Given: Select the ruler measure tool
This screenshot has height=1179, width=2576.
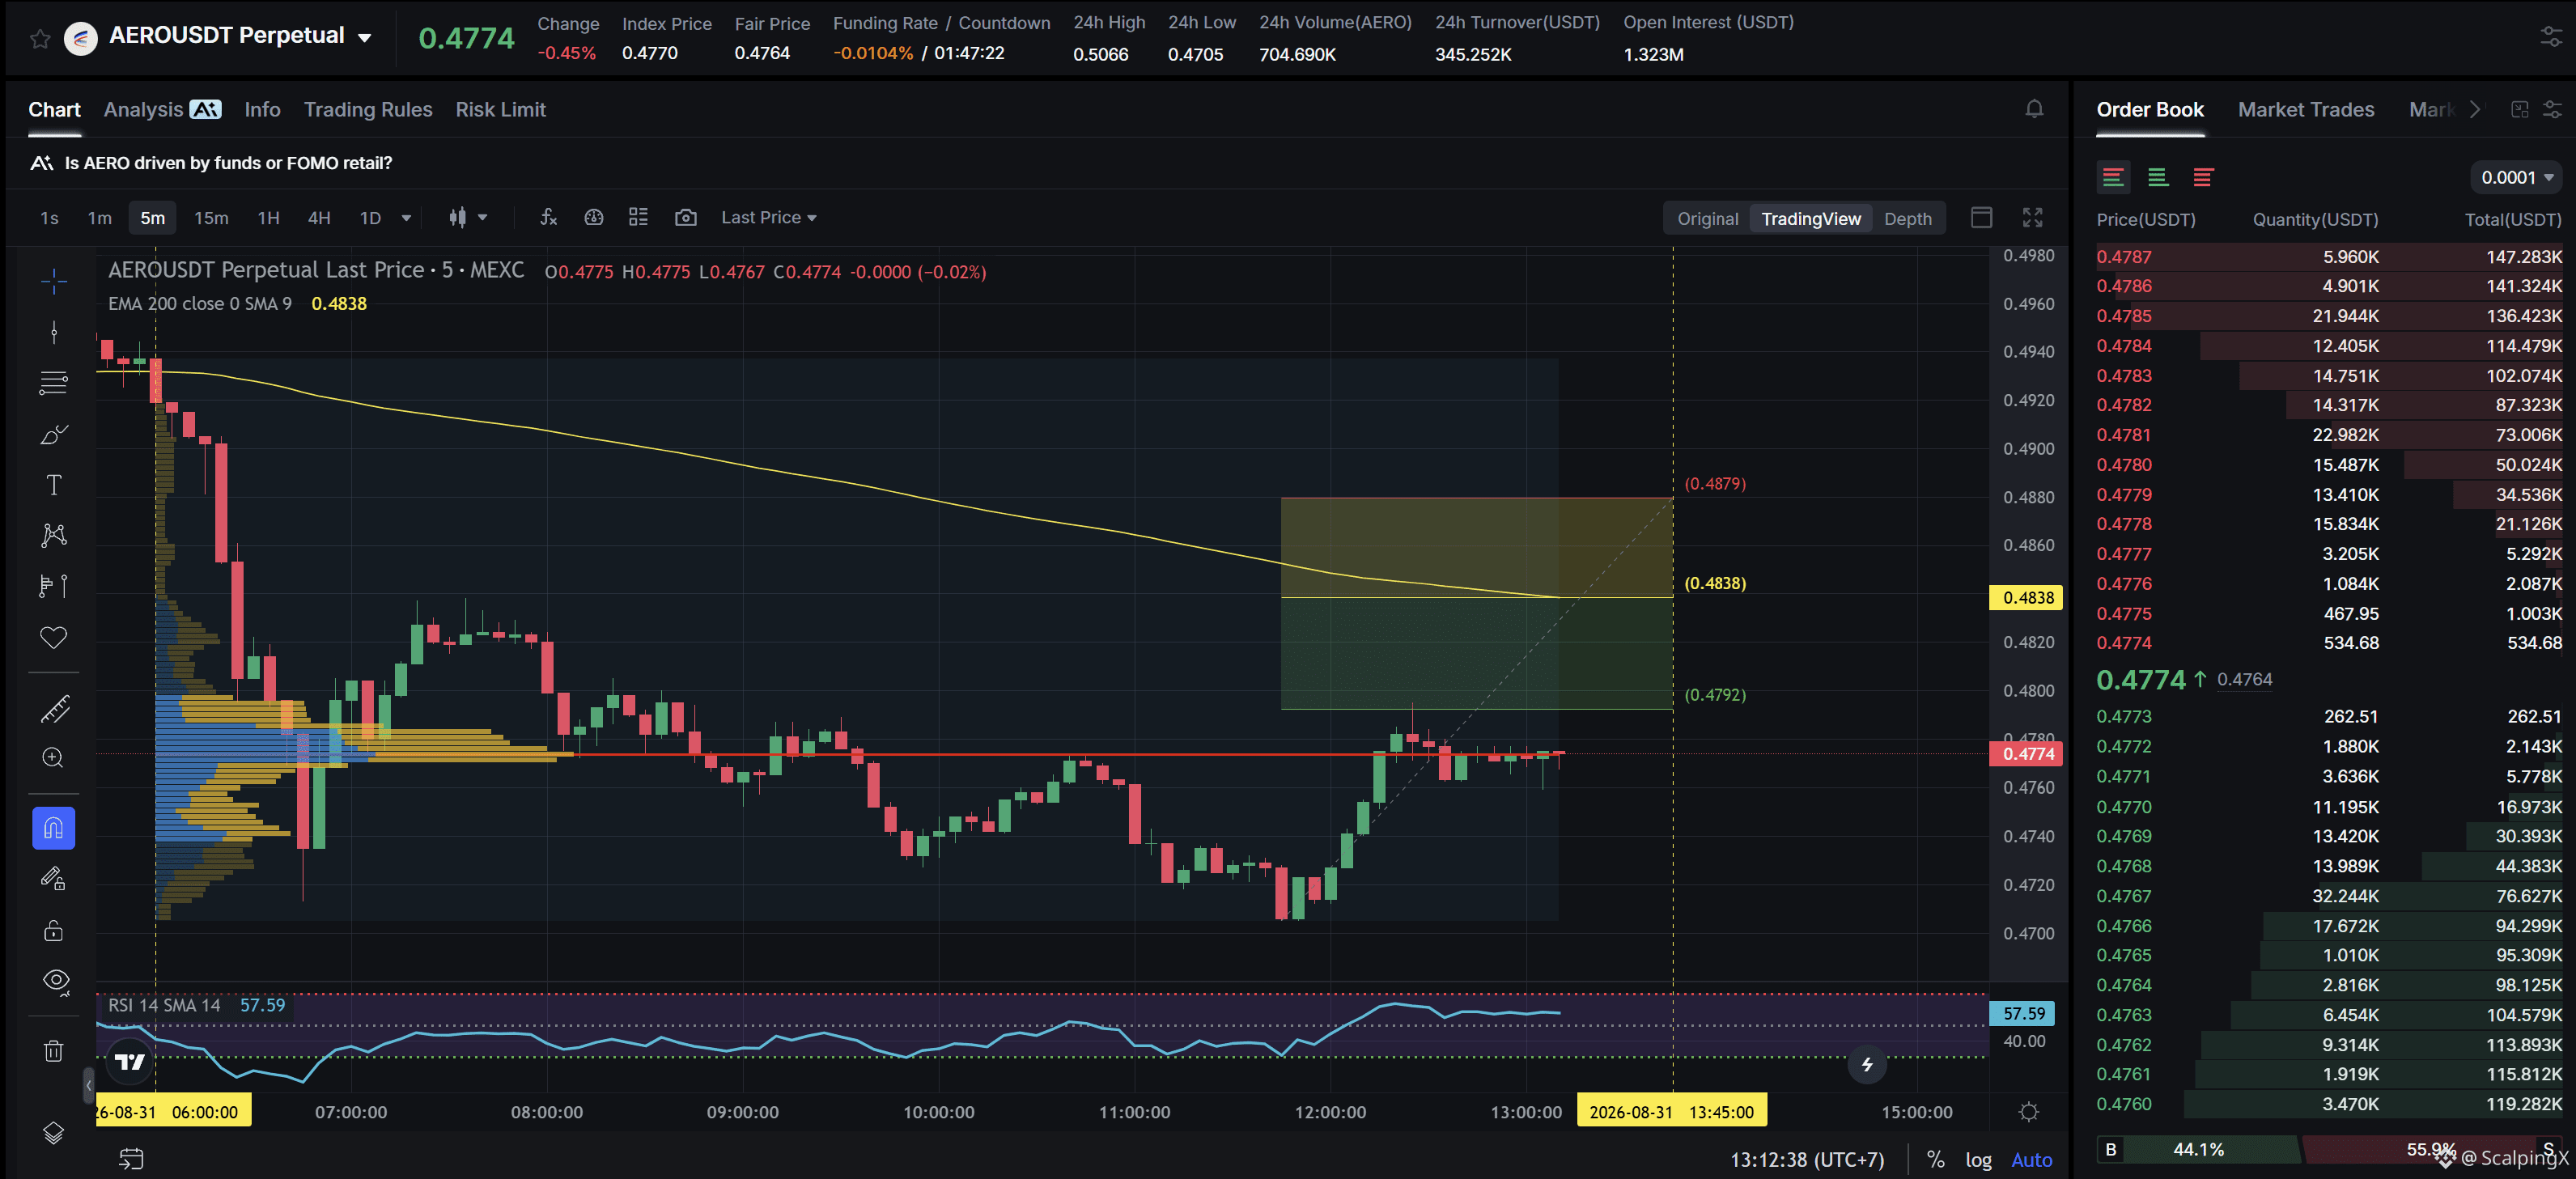Looking at the screenshot, I should point(54,708).
